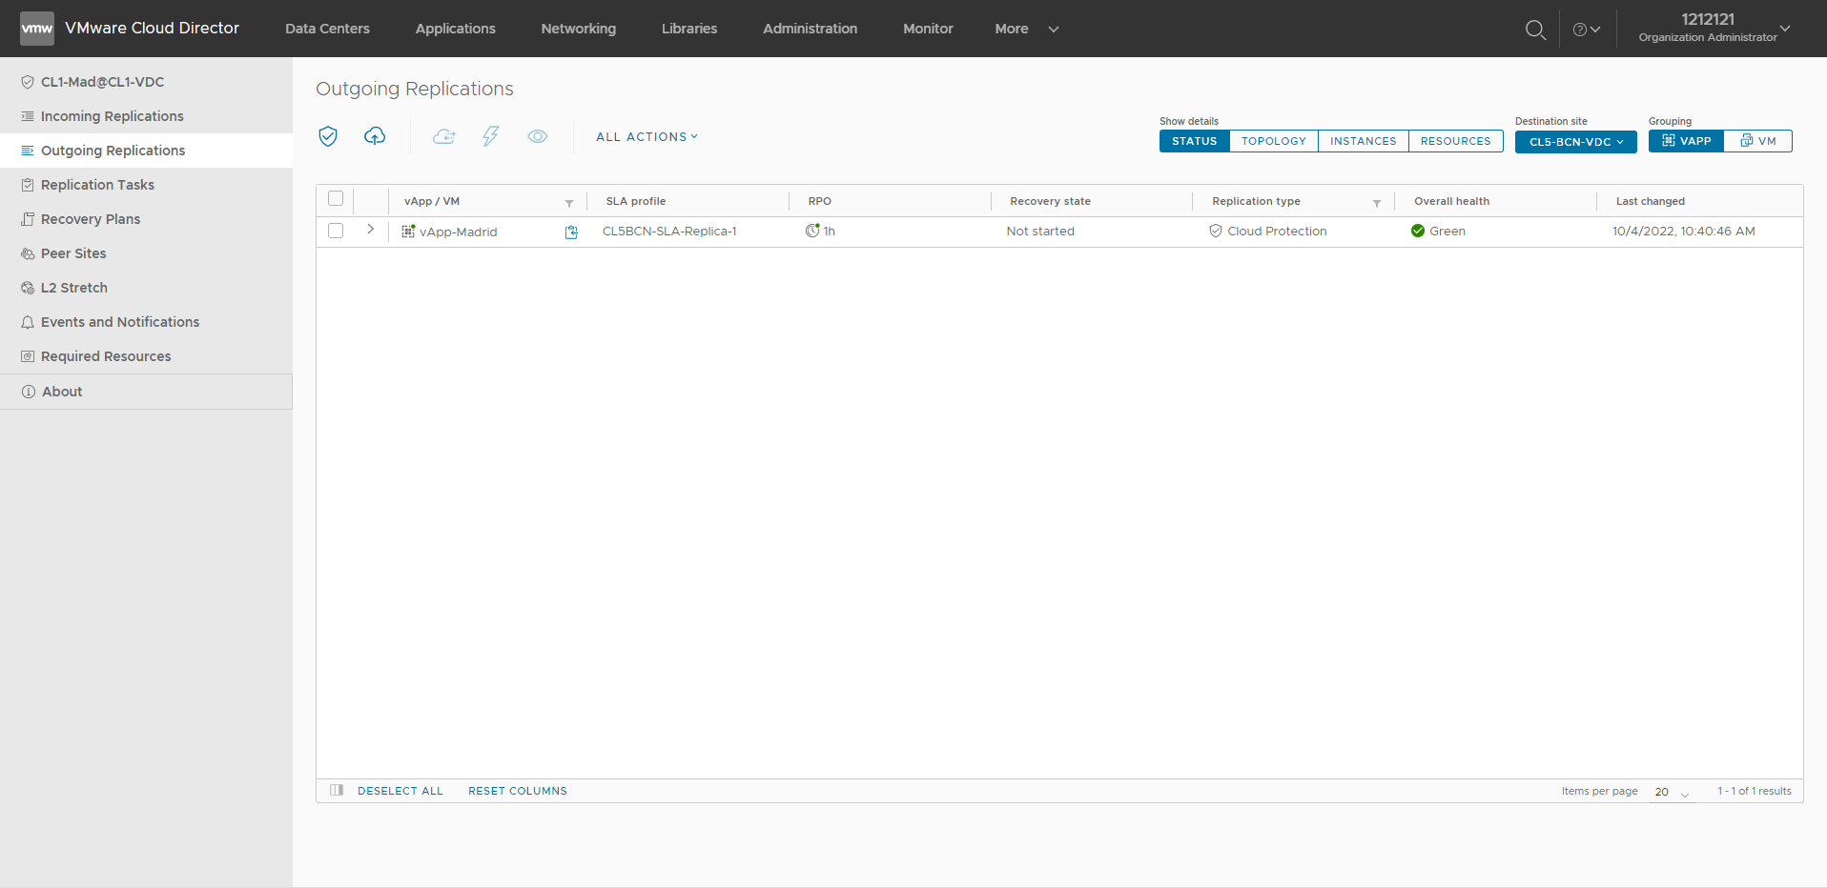Sort by Overall health column header
This screenshot has height=888, width=1827.
[1452, 201]
